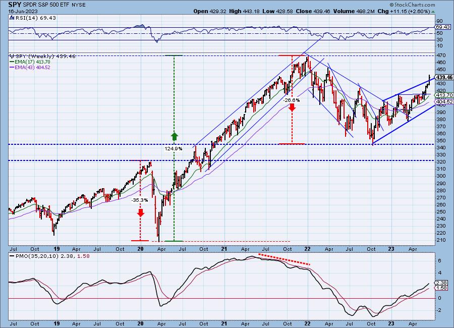Click the SPY ticker symbol title
The height and width of the screenshot is (328, 454).
pos(15,5)
